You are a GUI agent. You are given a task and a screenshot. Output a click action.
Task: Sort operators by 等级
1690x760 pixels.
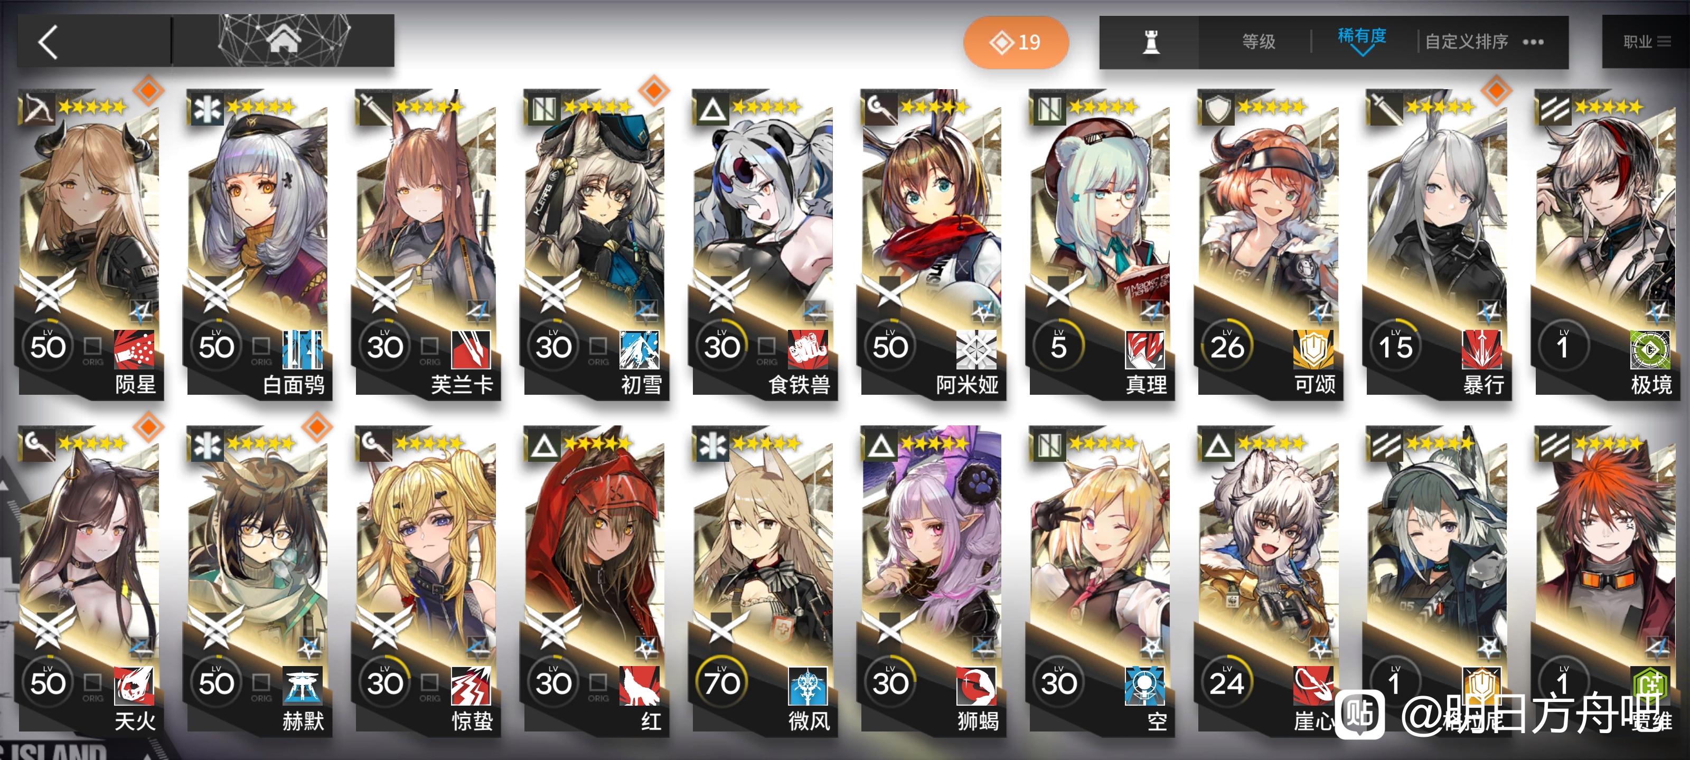(x=1259, y=42)
